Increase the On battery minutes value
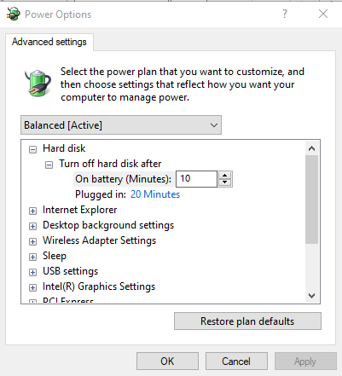The width and height of the screenshot is (342, 376). (225, 176)
